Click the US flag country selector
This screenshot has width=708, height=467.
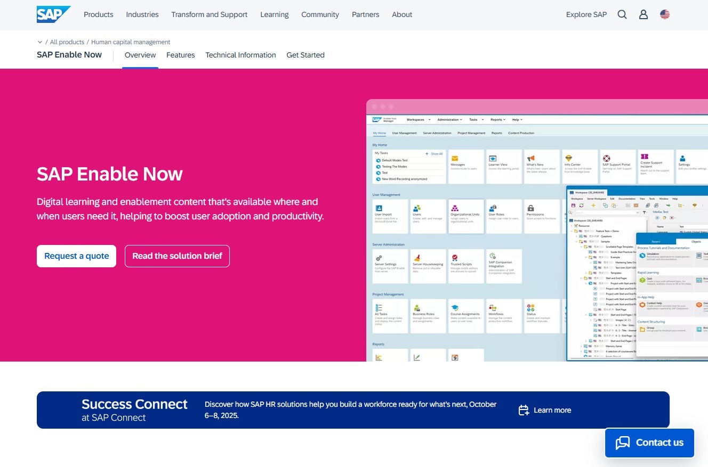[665, 14]
